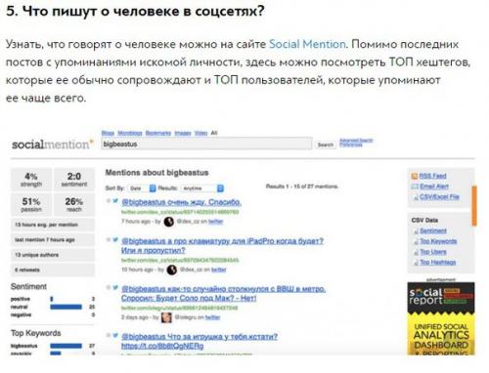This screenshot has height=373, width=489.
Task: Open the Top Keywords CSV link
Action: pos(438,241)
